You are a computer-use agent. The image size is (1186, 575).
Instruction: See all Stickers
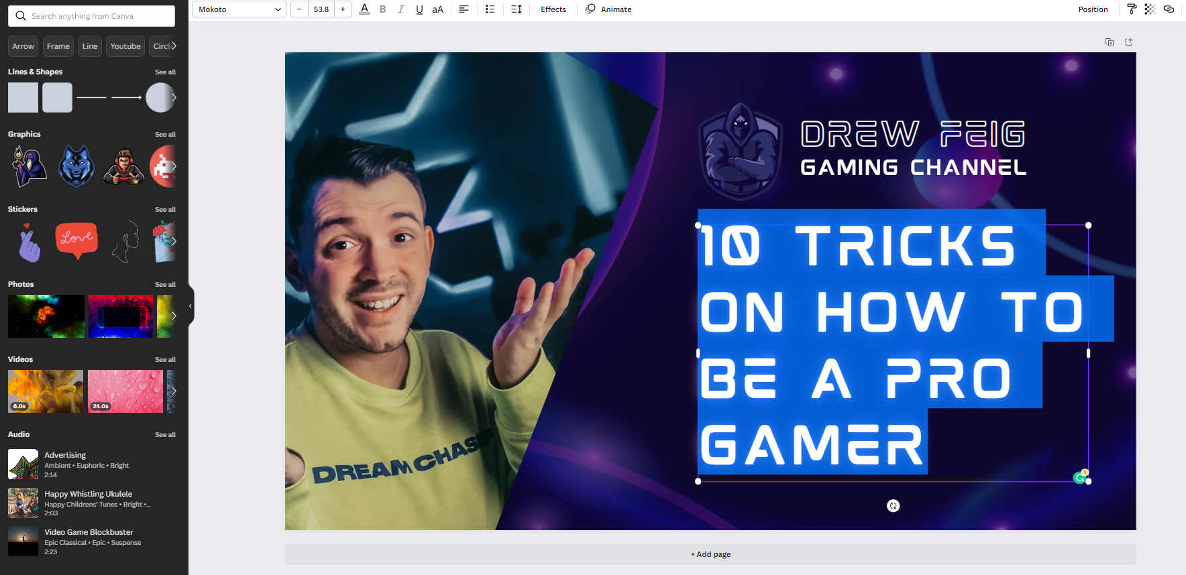tap(165, 210)
